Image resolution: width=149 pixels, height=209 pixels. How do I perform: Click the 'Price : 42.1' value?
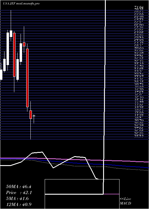(x=19, y=193)
